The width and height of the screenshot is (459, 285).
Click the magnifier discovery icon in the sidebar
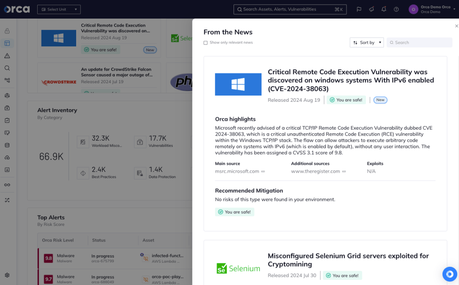point(7,68)
